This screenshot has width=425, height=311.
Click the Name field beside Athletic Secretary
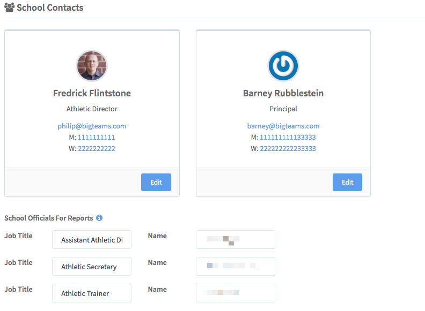click(x=235, y=267)
